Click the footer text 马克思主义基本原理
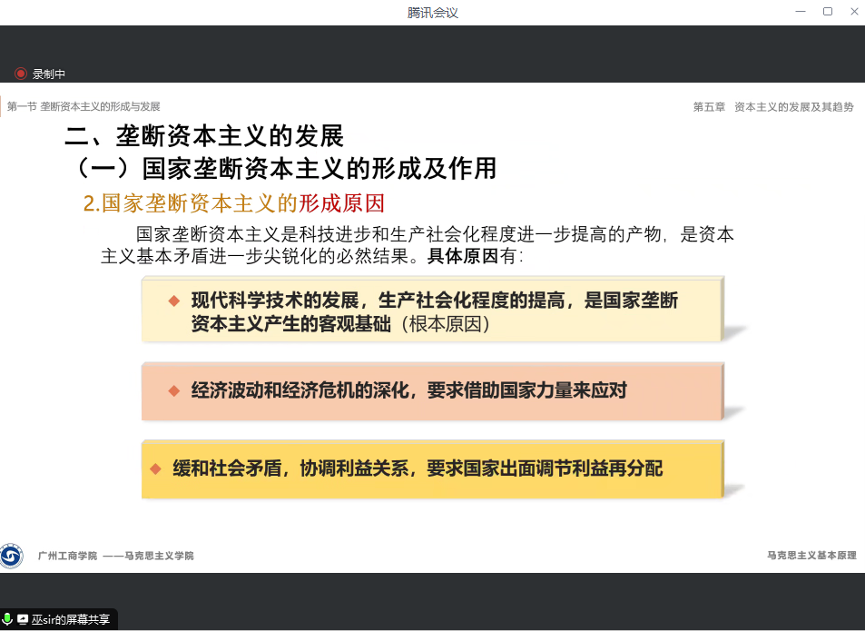Image resolution: width=865 pixels, height=631 pixels. pyautogui.click(x=811, y=556)
